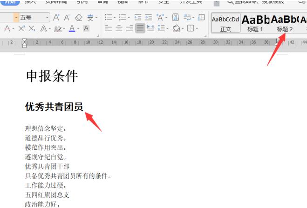Image resolution: width=307 pixels, height=208 pixels.
Task: Apply the 标题 1 style
Action: point(255,23)
